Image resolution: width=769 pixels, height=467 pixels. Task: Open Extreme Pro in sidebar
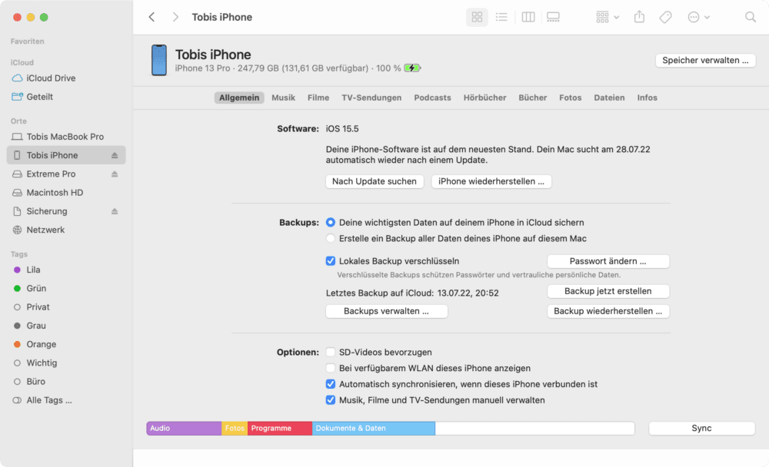pyautogui.click(x=51, y=174)
